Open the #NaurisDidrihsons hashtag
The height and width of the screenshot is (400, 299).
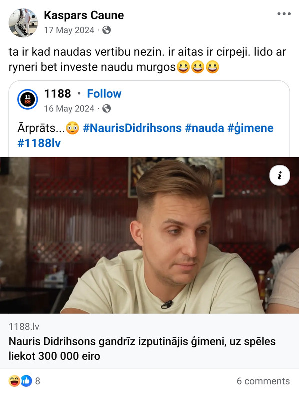coord(132,128)
